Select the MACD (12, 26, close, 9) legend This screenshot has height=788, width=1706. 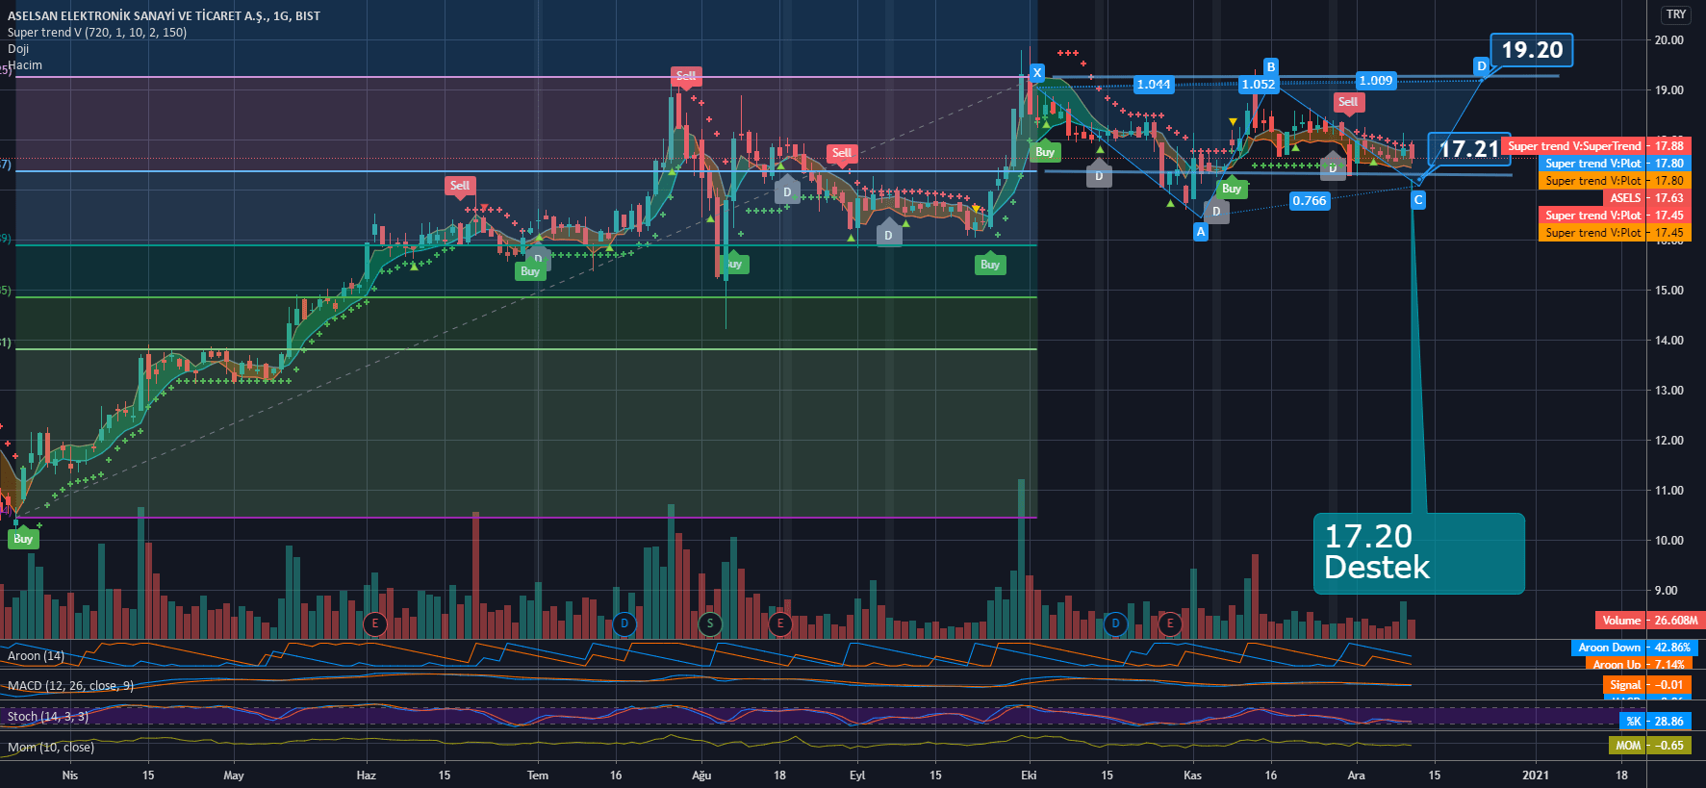(70, 686)
